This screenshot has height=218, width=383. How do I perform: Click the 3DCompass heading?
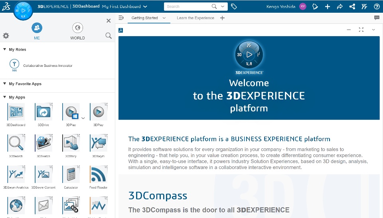[158, 196]
